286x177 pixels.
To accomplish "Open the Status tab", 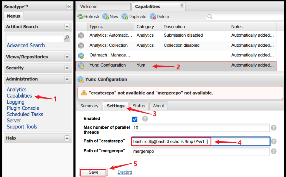I will [139, 106].
